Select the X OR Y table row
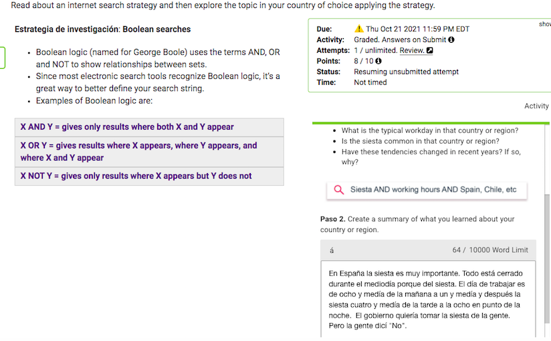 point(149,152)
